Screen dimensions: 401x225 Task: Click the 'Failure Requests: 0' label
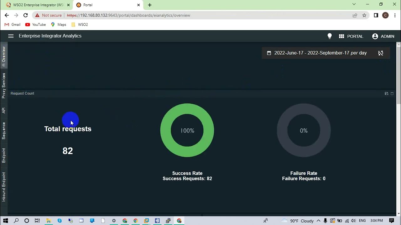coord(304,178)
